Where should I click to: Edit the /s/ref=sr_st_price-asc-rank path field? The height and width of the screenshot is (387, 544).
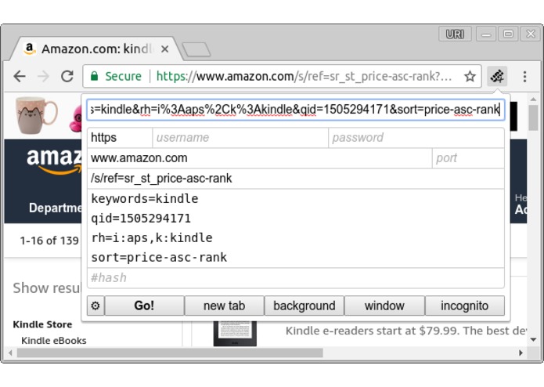296,179
